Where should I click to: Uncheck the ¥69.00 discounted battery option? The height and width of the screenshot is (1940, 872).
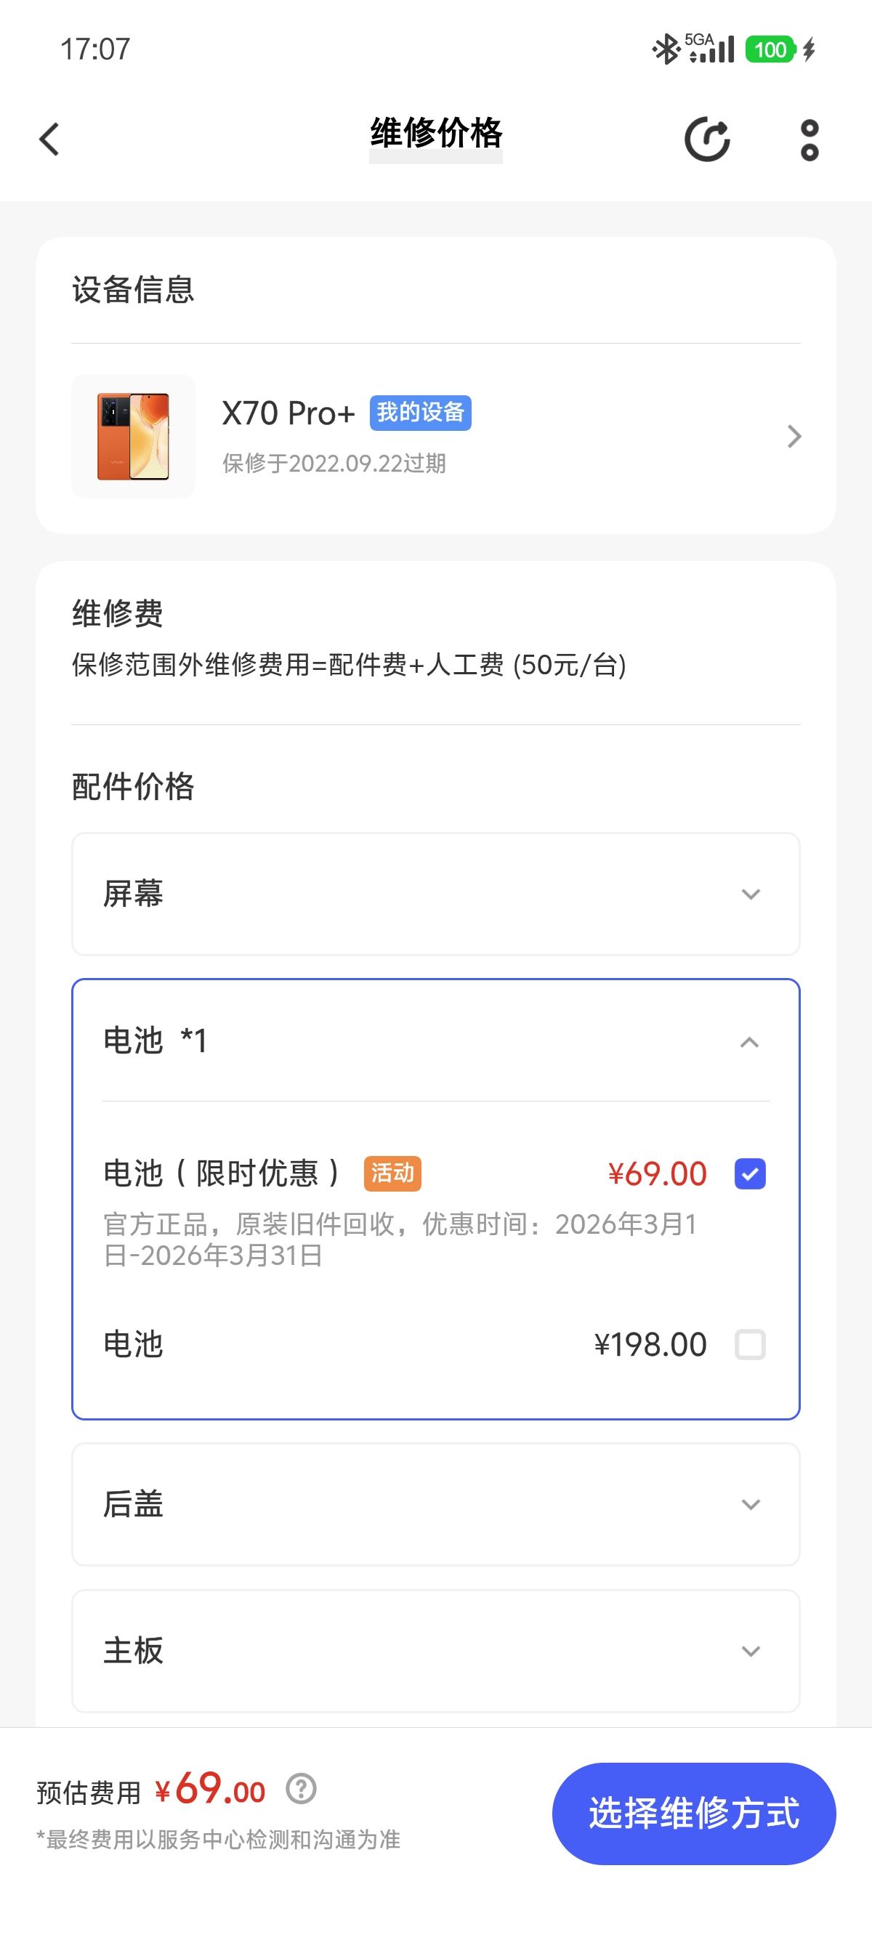click(x=750, y=1174)
